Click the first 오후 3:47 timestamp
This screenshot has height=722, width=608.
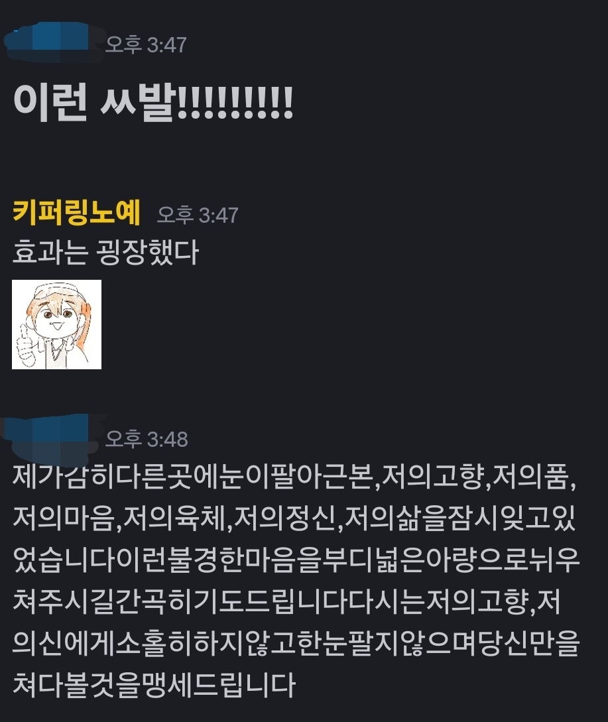click(146, 44)
